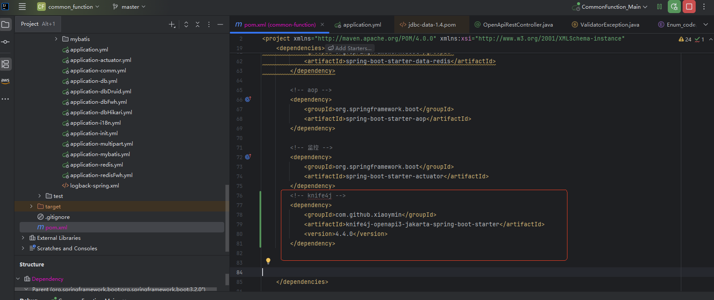Click the Project panel title tab
Viewport: 714px width, 300px height.
coord(38,24)
